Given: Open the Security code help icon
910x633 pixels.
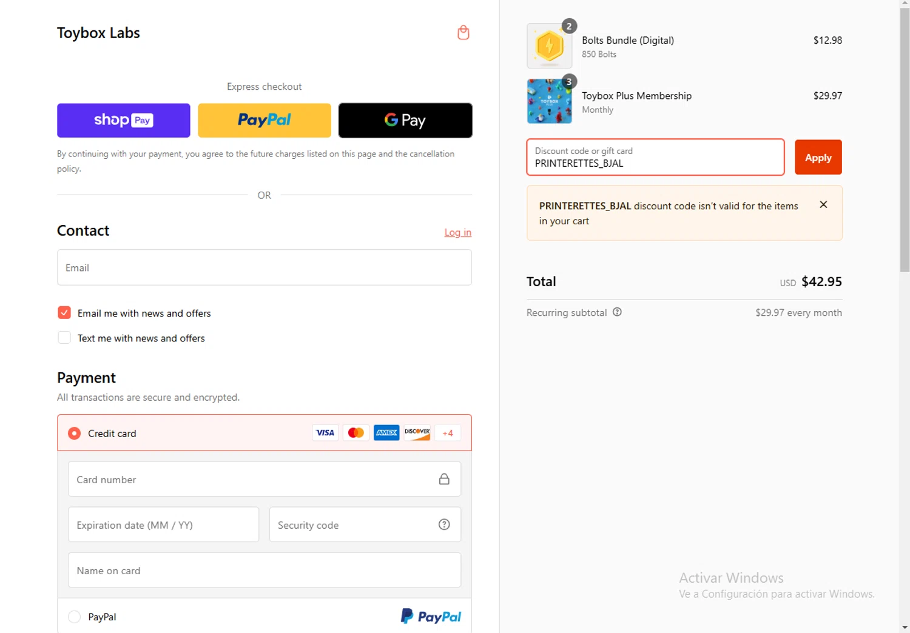Looking at the screenshot, I should (444, 524).
